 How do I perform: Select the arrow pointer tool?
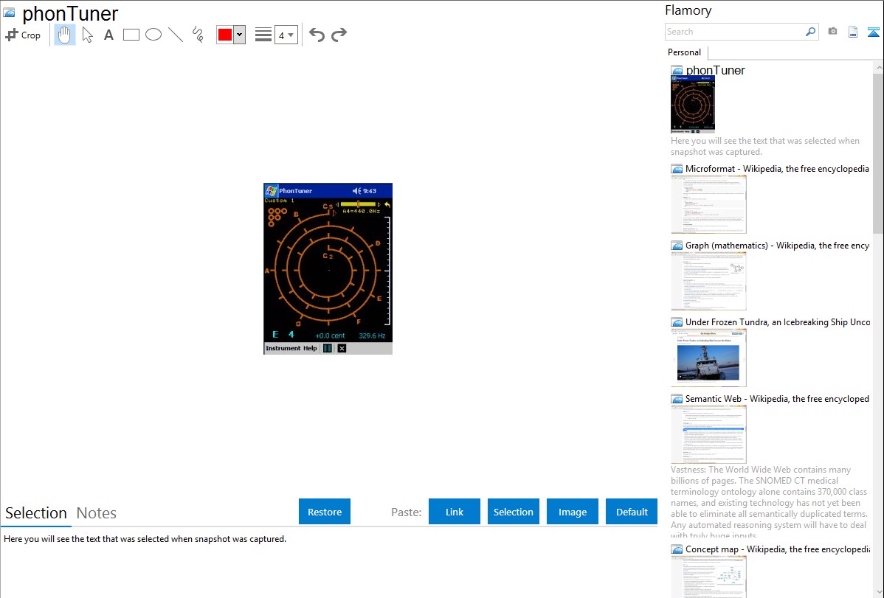click(87, 35)
